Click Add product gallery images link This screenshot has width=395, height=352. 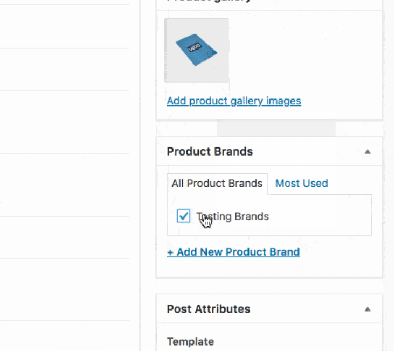pos(234,101)
